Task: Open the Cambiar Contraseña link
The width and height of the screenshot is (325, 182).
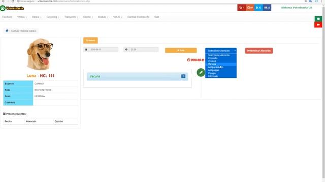Action: coord(138,17)
